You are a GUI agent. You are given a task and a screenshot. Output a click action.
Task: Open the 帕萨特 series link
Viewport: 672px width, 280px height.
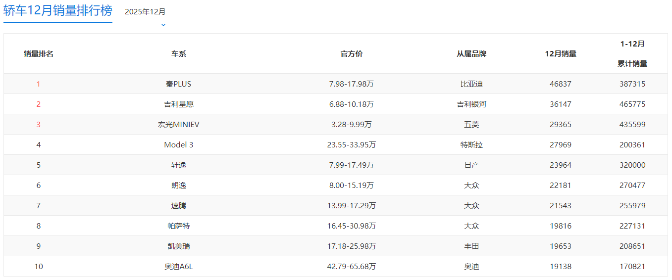point(178,226)
